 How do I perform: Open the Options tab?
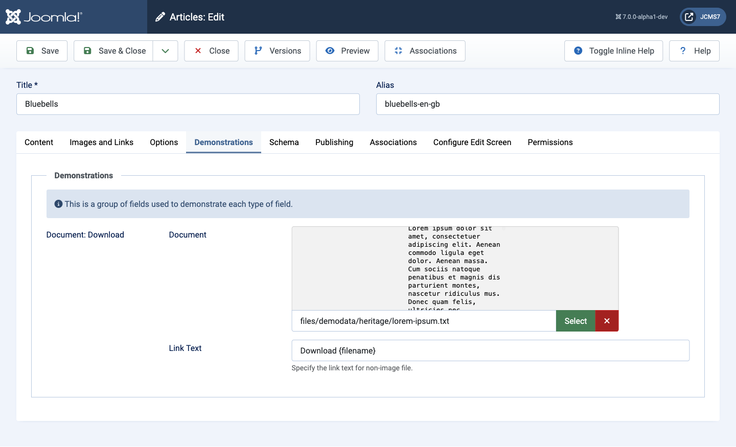click(x=164, y=142)
